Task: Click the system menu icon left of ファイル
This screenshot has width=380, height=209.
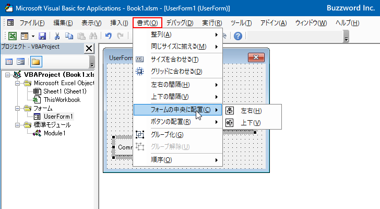Action: coord(10,23)
